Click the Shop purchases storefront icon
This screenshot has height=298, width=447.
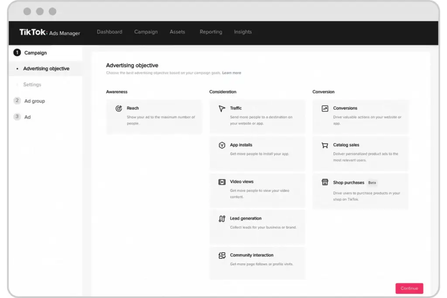[x=325, y=182]
